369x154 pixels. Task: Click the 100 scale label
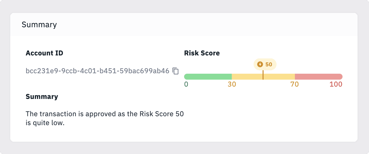[336, 84]
